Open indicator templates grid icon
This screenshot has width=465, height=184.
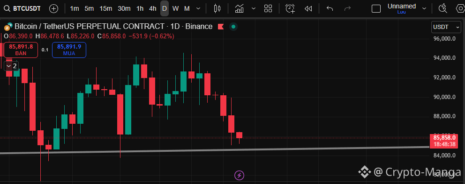[x=268, y=8]
